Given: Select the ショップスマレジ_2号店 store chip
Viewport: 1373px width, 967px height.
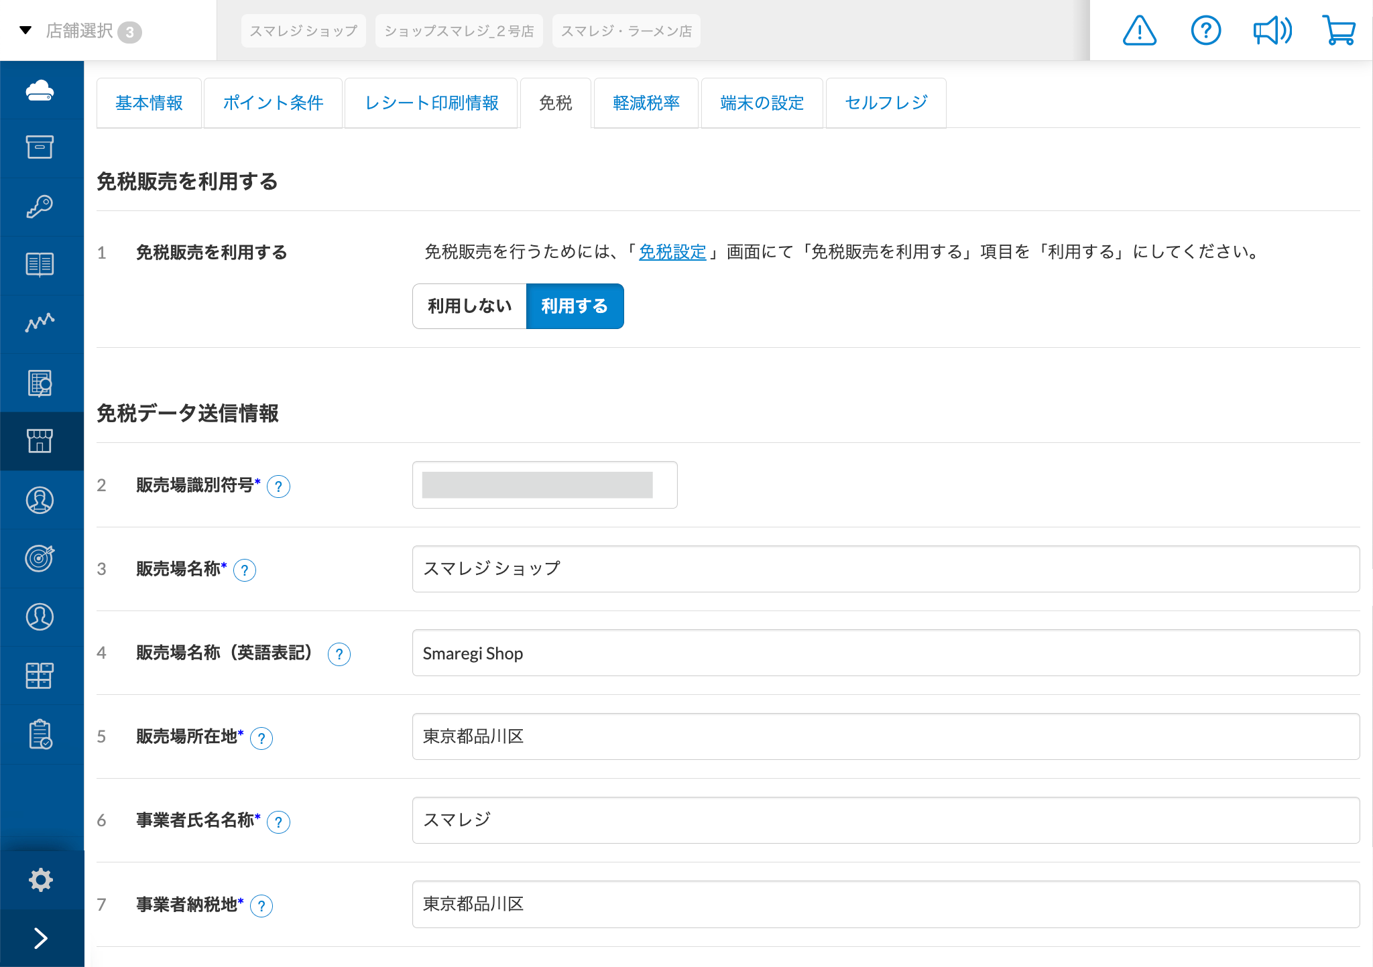Looking at the screenshot, I should (459, 31).
